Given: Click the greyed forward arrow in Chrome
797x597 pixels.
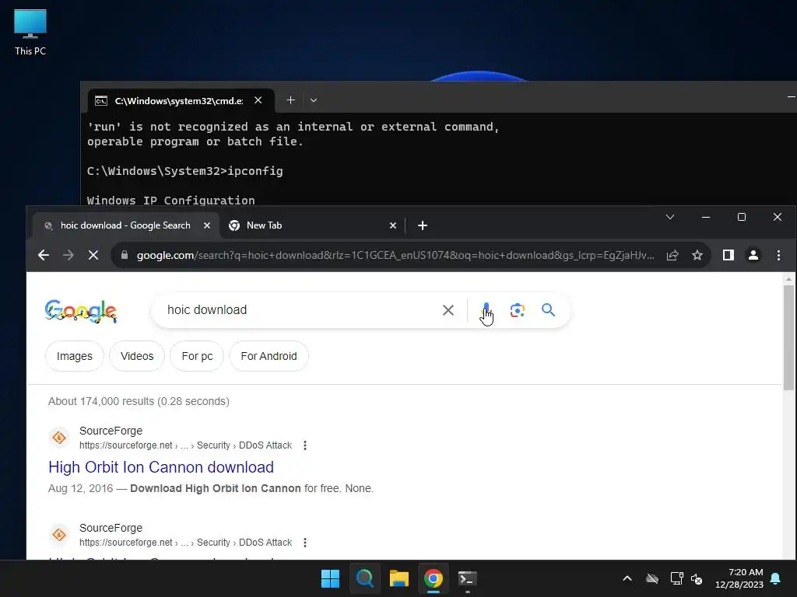Looking at the screenshot, I should (x=68, y=255).
